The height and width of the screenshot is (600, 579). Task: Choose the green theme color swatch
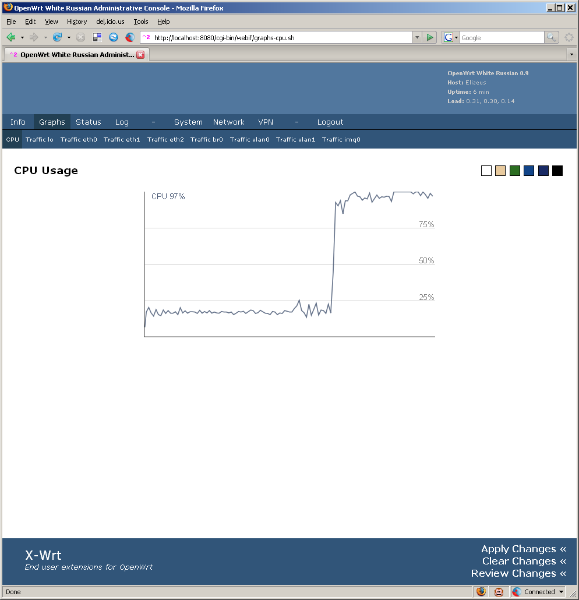515,171
